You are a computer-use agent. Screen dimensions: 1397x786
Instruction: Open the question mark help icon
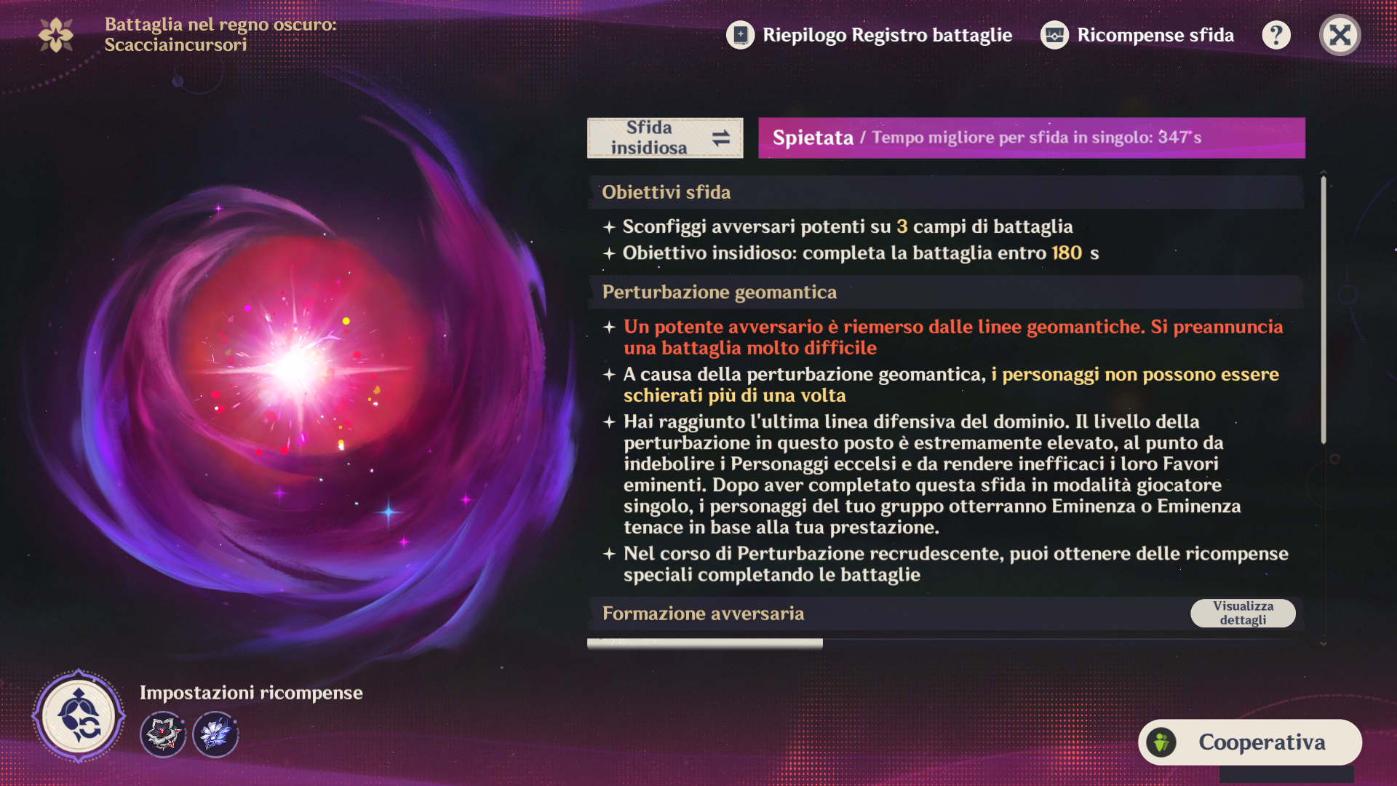pos(1276,35)
